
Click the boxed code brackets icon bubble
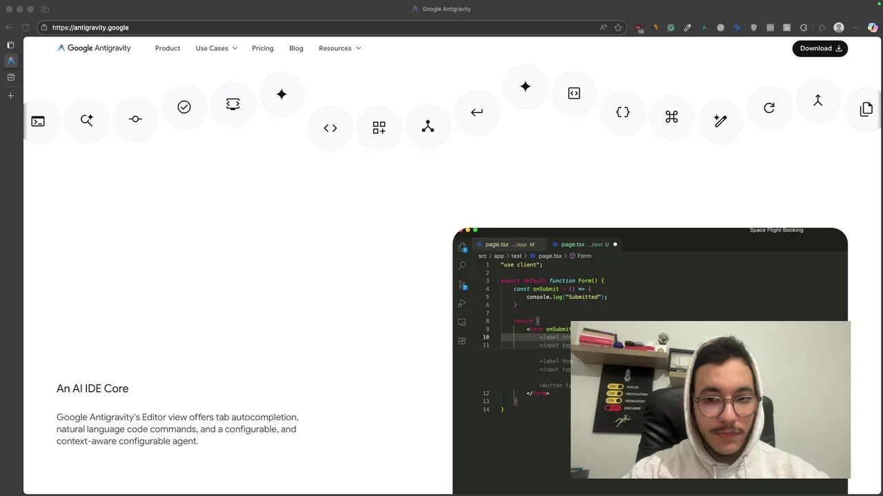[574, 93]
